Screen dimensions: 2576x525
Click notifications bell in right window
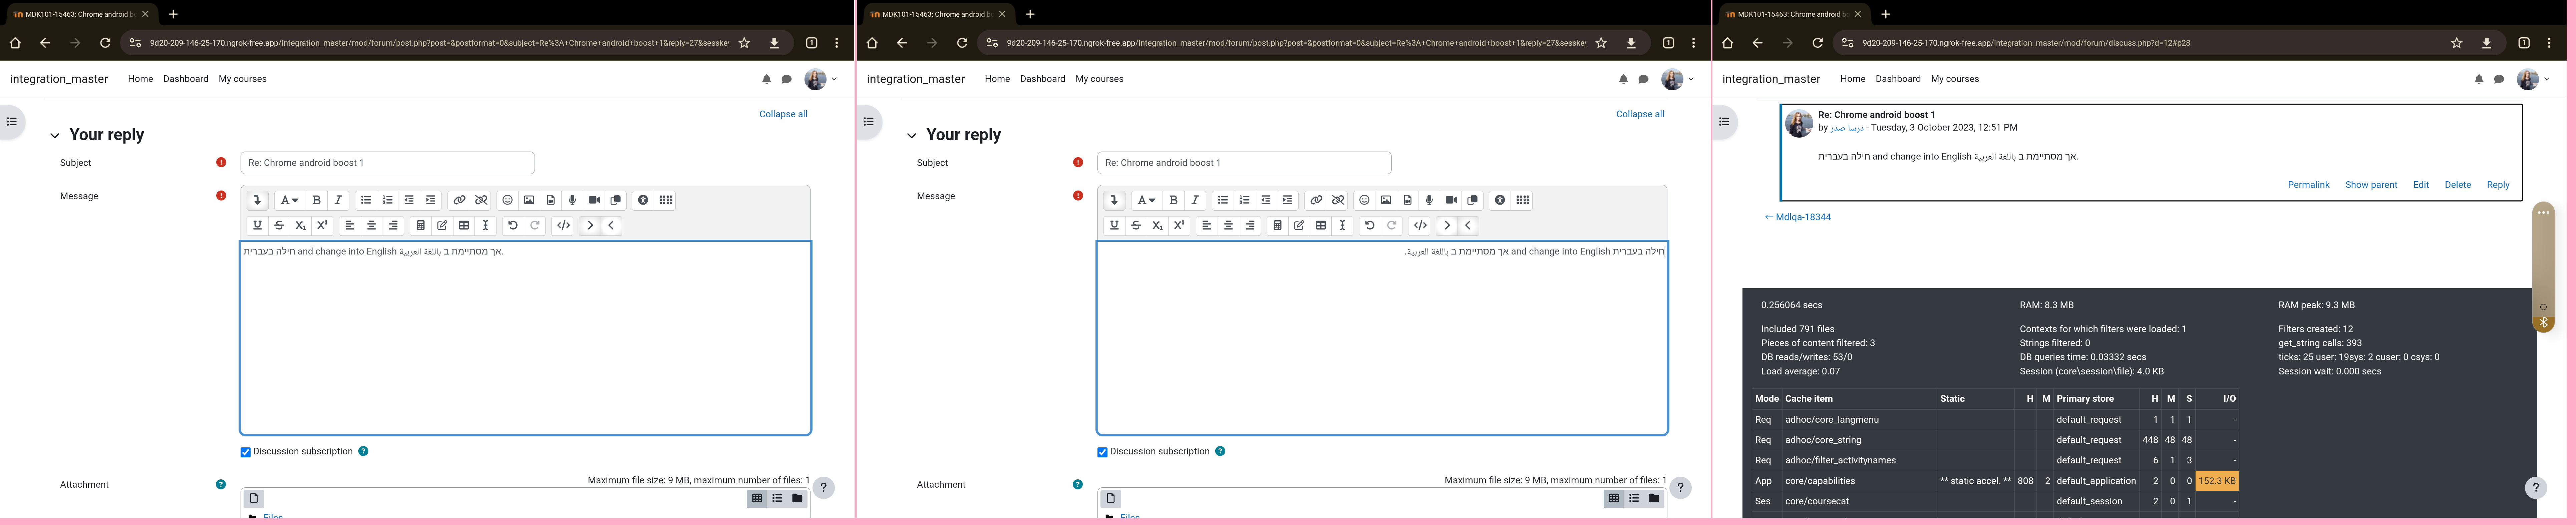(x=2479, y=79)
